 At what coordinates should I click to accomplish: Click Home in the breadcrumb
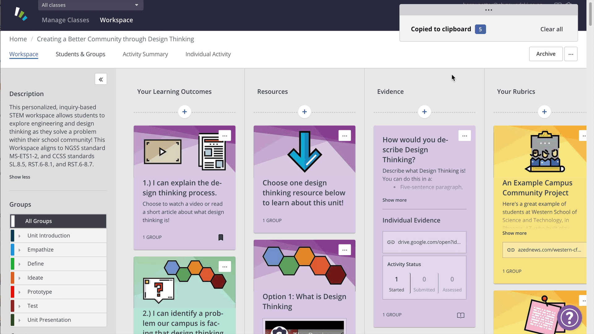point(18,39)
